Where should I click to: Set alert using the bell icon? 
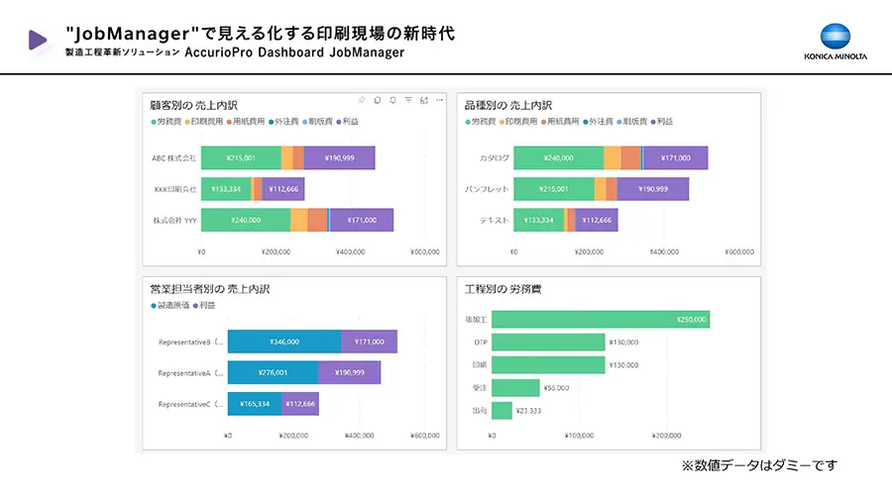tap(393, 100)
